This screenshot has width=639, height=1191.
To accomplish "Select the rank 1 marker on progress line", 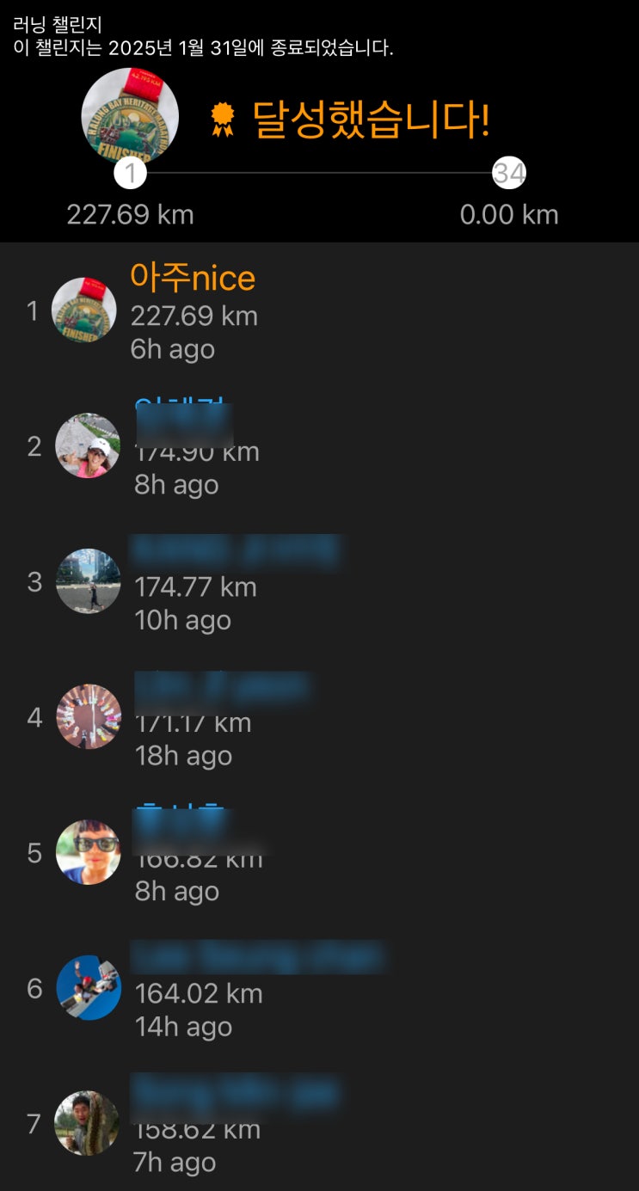I will [131, 174].
